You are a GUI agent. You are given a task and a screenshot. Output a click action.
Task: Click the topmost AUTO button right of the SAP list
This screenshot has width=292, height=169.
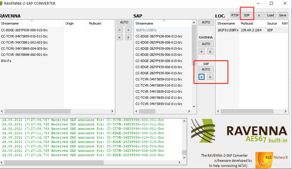(206, 22)
